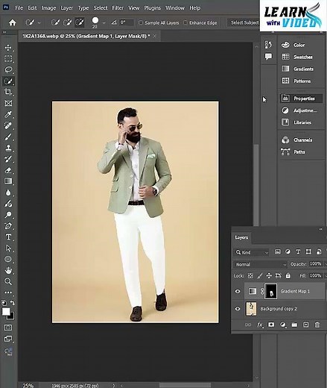Select the Eraser tool
This screenshot has height=388, width=327.
[x=8, y=170]
